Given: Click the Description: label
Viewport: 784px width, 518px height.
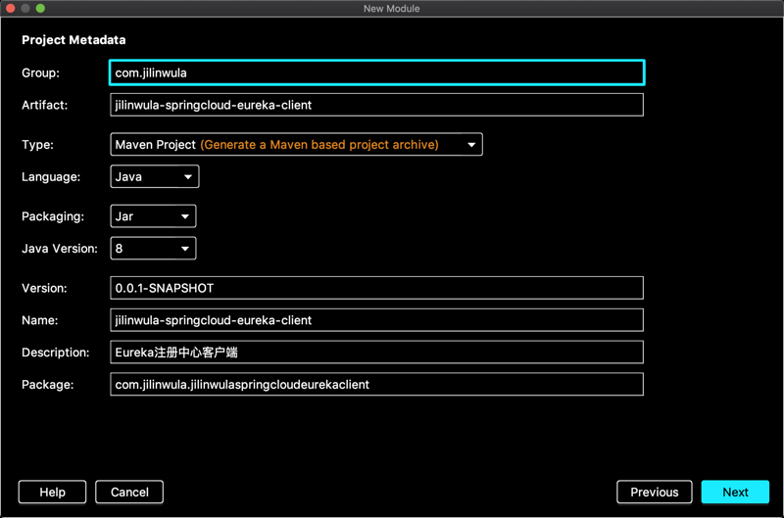Looking at the screenshot, I should (56, 353).
